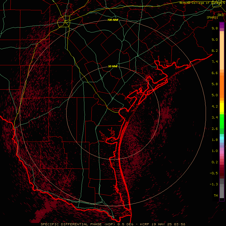Click the 9.8 value on the color scale
Image resolution: width=226 pixels, height=226 pixels.
pyautogui.click(x=215, y=28)
